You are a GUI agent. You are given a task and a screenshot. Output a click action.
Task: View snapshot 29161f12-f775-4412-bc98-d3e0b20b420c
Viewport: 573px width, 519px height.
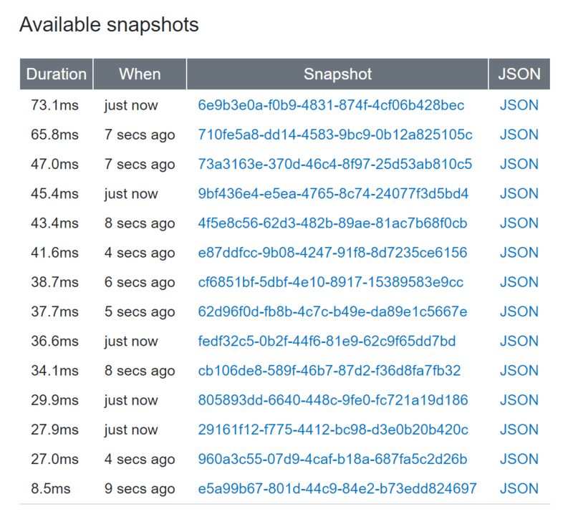tap(333, 430)
